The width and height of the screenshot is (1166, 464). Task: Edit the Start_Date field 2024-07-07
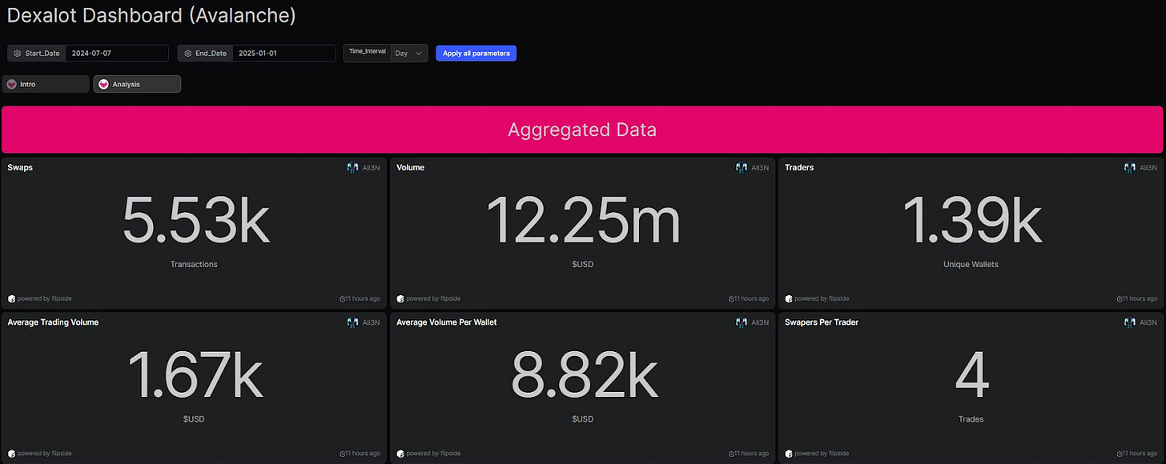pyautogui.click(x=117, y=54)
